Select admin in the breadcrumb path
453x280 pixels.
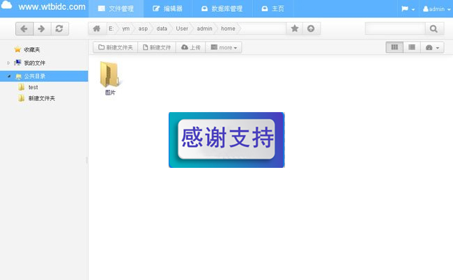pyautogui.click(x=204, y=29)
